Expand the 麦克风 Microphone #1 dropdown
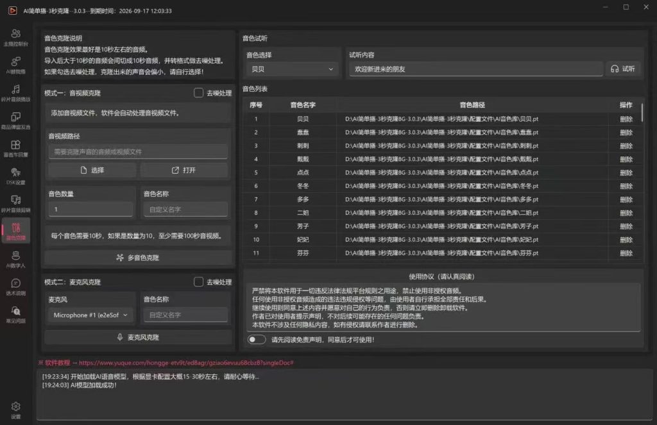This screenshot has width=657, height=425. coord(90,315)
